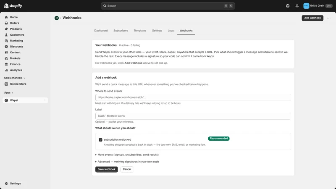Open the Templates tab
336x189 pixels.
140,31
